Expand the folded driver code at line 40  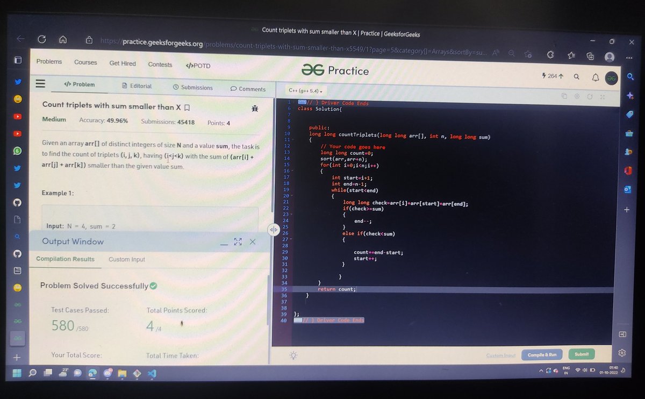[x=298, y=320]
